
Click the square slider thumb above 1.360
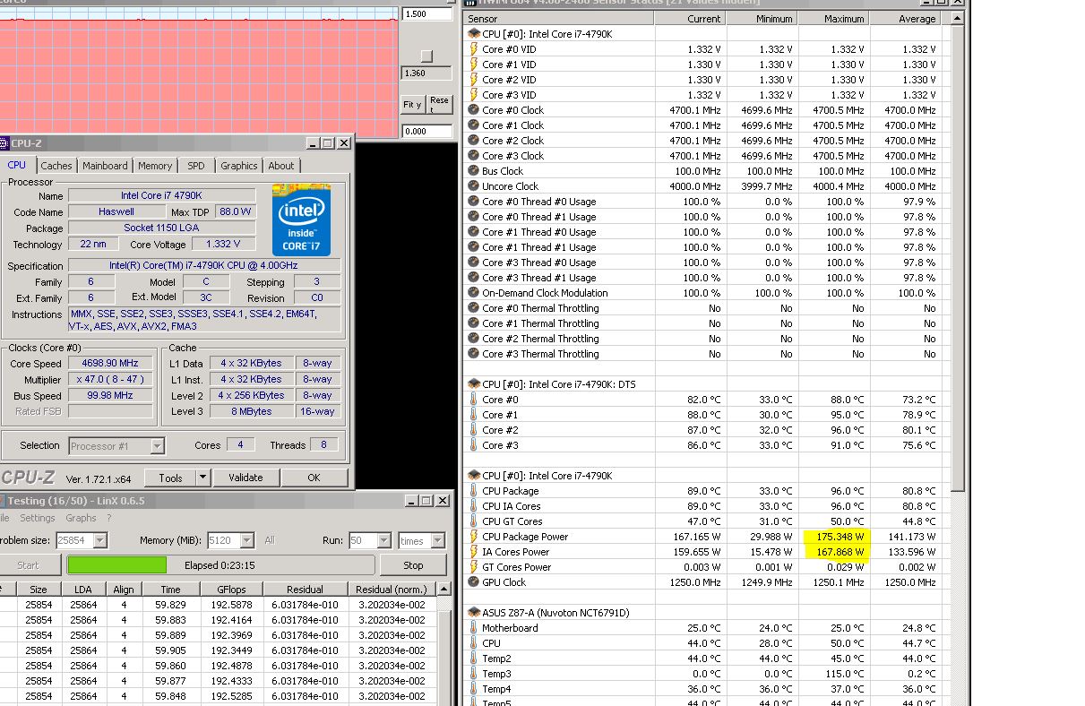426,56
